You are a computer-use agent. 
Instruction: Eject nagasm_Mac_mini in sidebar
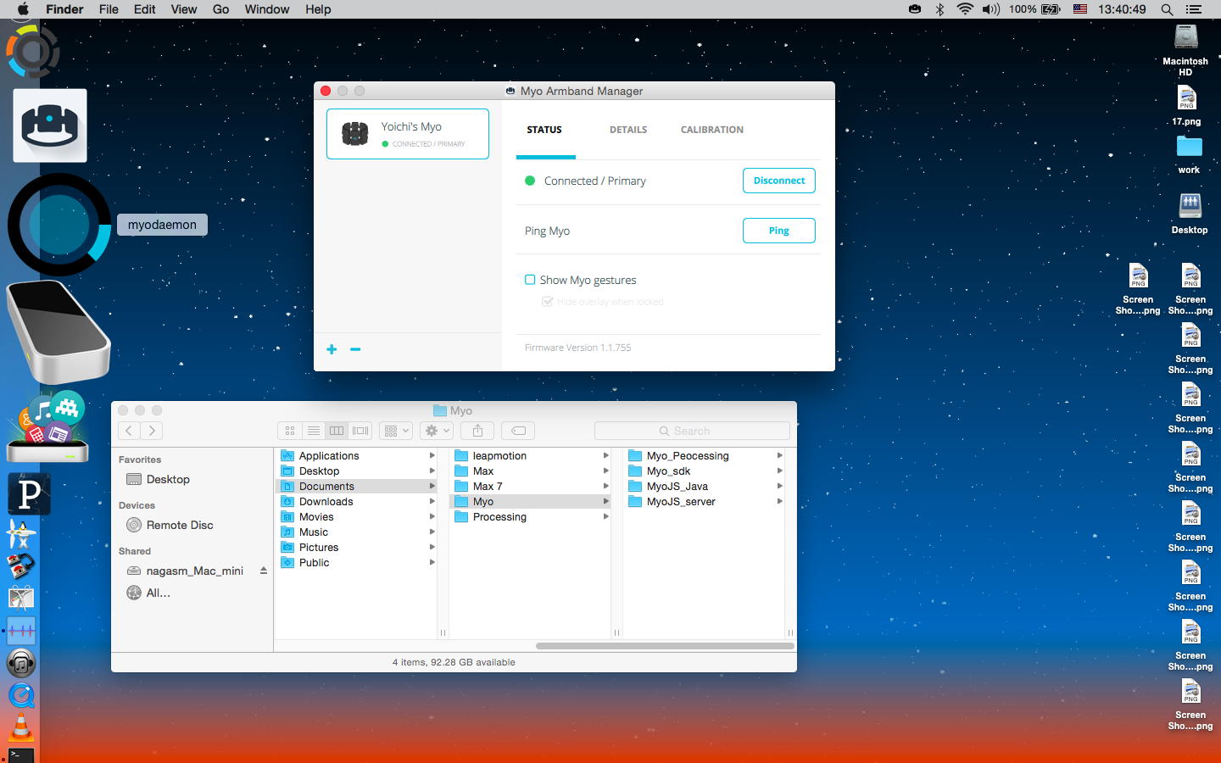[264, 571]
